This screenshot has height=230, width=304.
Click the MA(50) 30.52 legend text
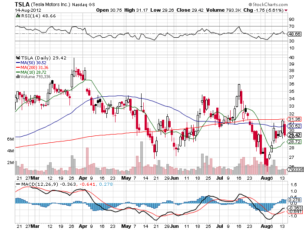(x=33, y=62)
